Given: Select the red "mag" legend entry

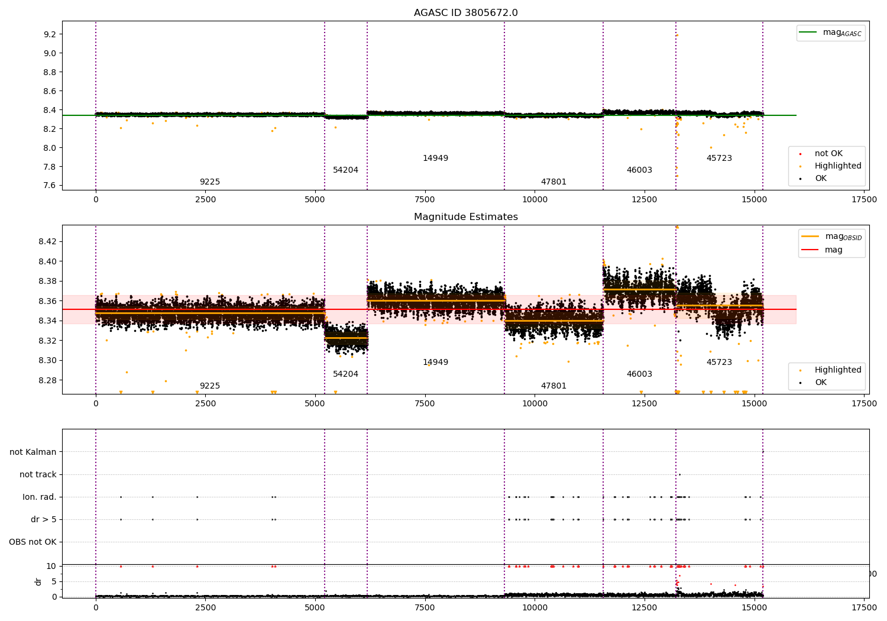Looking at the screenshot, I should click(x=823, y=250).
